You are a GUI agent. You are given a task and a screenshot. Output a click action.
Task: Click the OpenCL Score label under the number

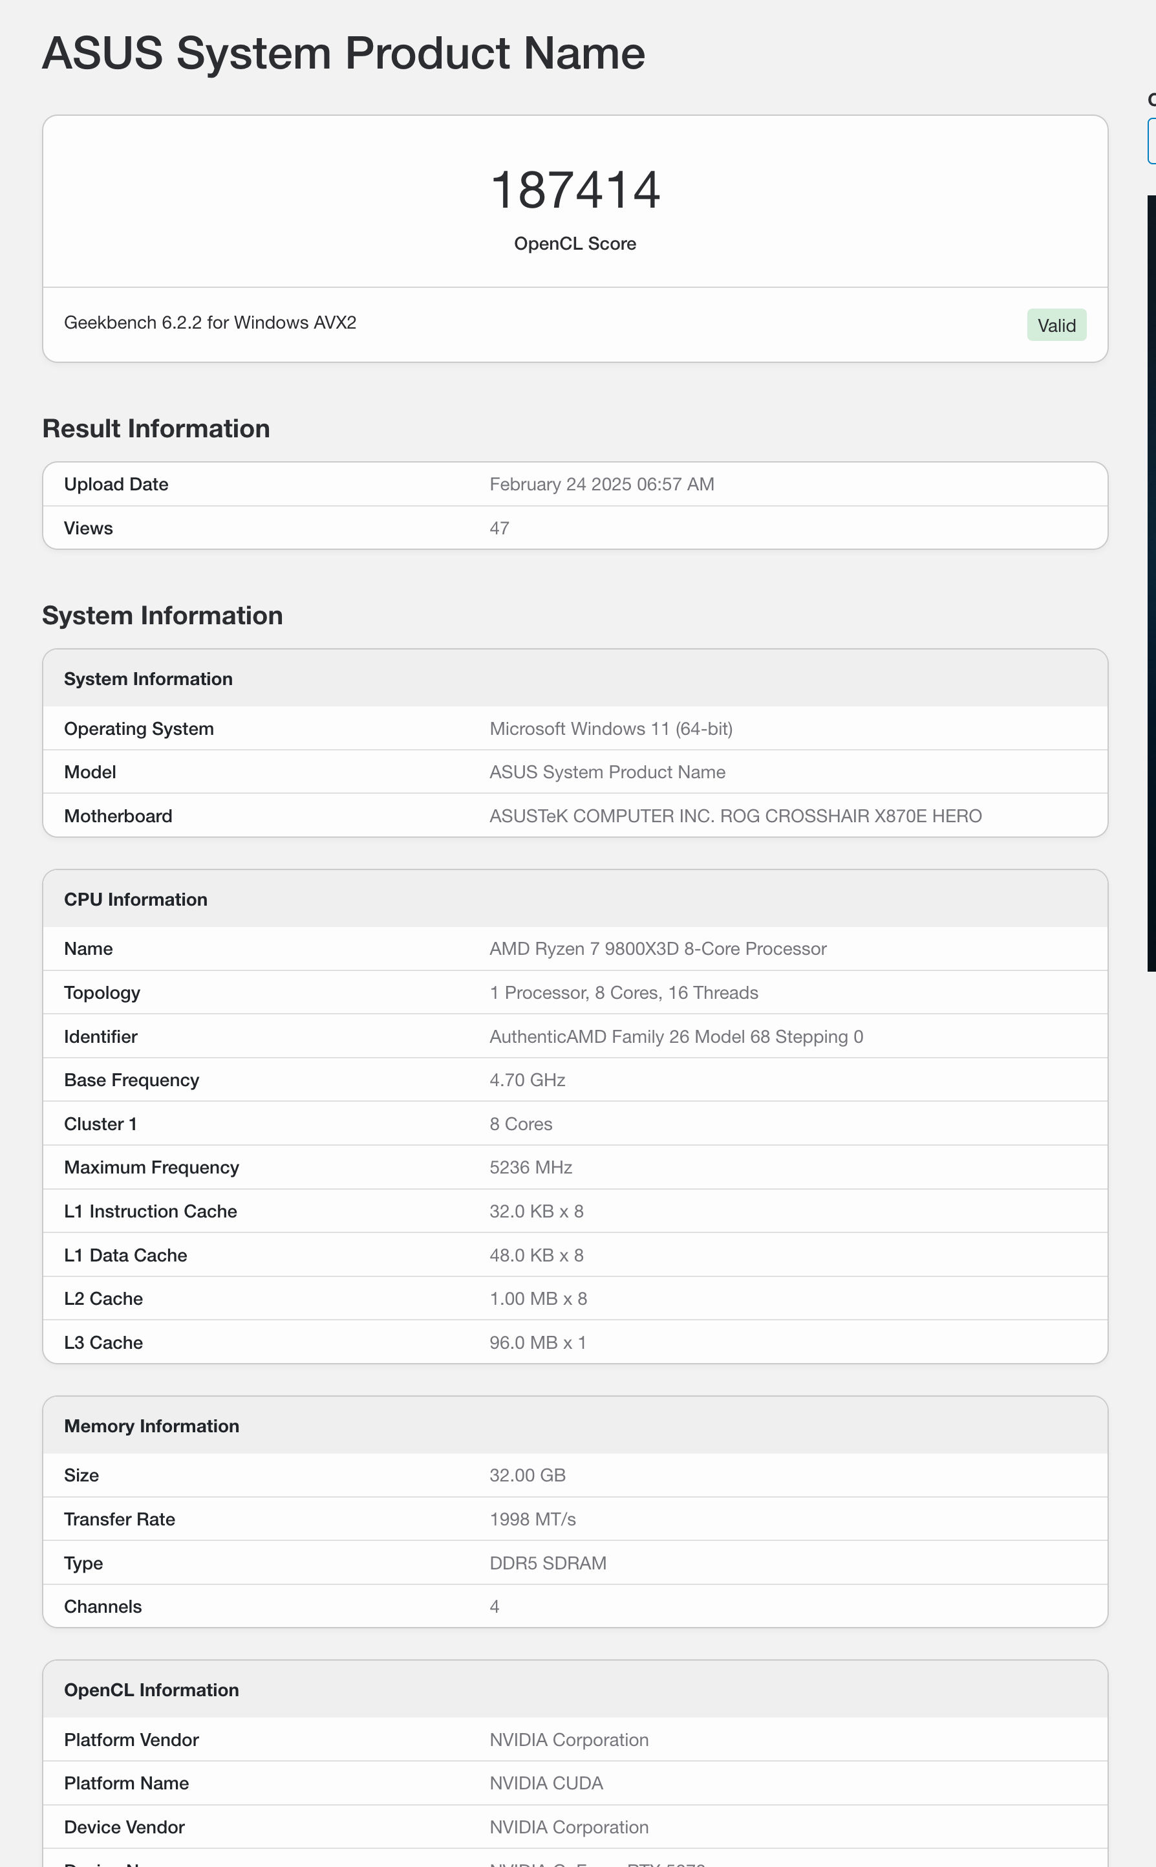[575, 243]
